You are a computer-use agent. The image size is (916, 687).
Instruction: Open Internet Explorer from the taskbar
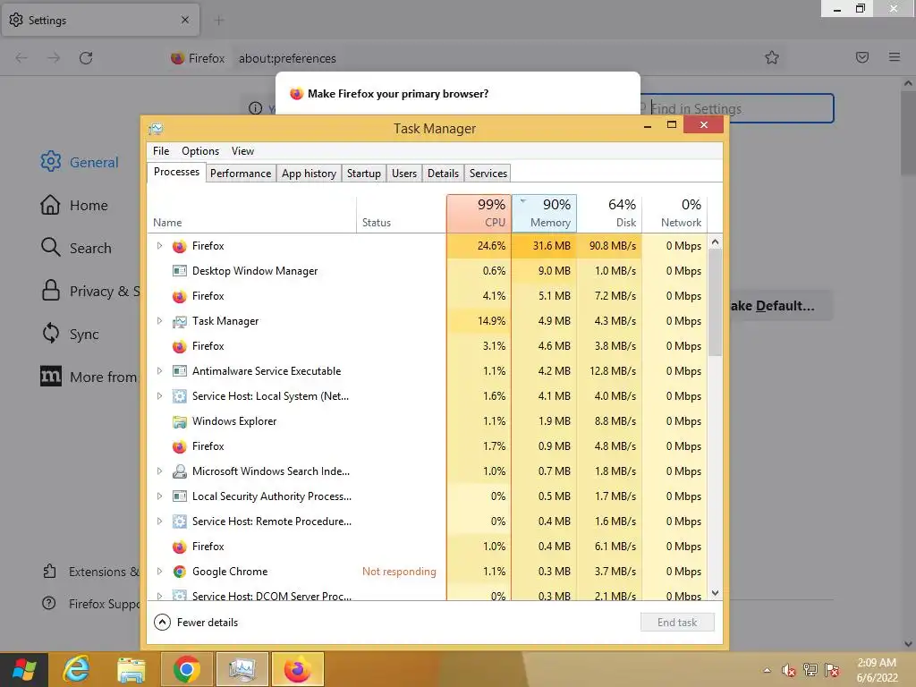(77, 669)
